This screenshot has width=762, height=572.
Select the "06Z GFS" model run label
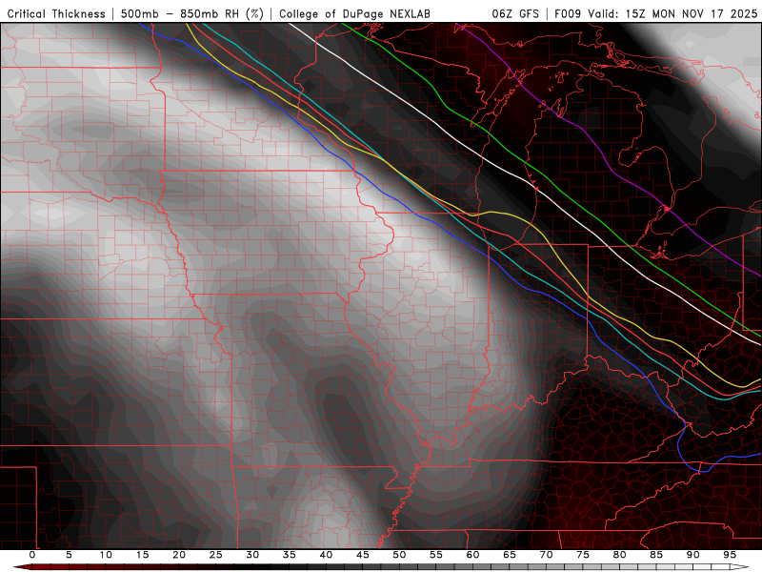515,13
